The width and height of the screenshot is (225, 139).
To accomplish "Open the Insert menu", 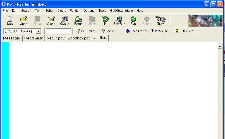I will click(62, 11).
